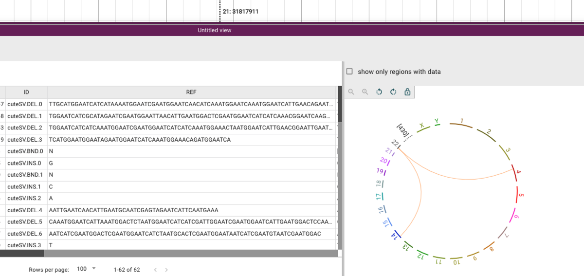Click chromosome 12 arc in circular view
The width and height of the screenshot is (584, 276).
pyautogui.click(x=421, y=252)
